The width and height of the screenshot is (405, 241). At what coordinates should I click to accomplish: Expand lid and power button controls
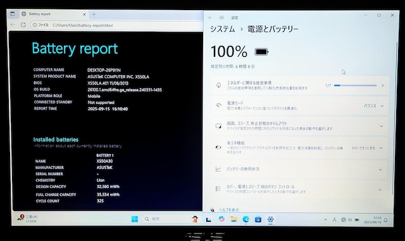(299, 189)
